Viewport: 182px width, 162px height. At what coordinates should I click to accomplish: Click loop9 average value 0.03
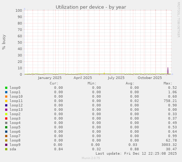133,145
